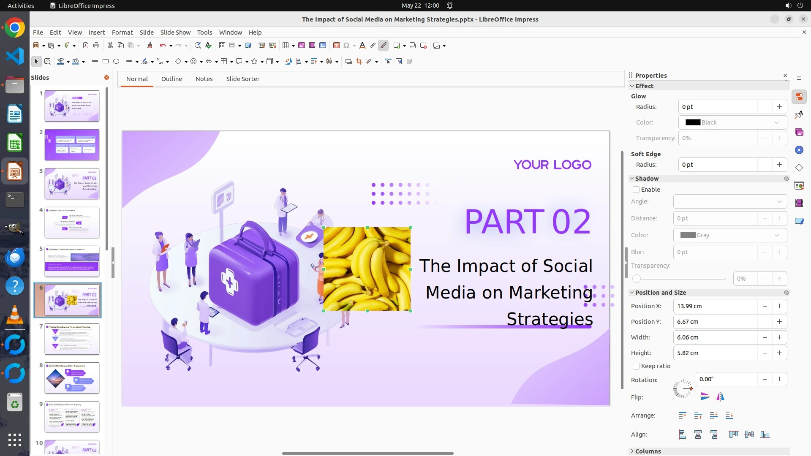Flip the image vertically

[705, 396]
